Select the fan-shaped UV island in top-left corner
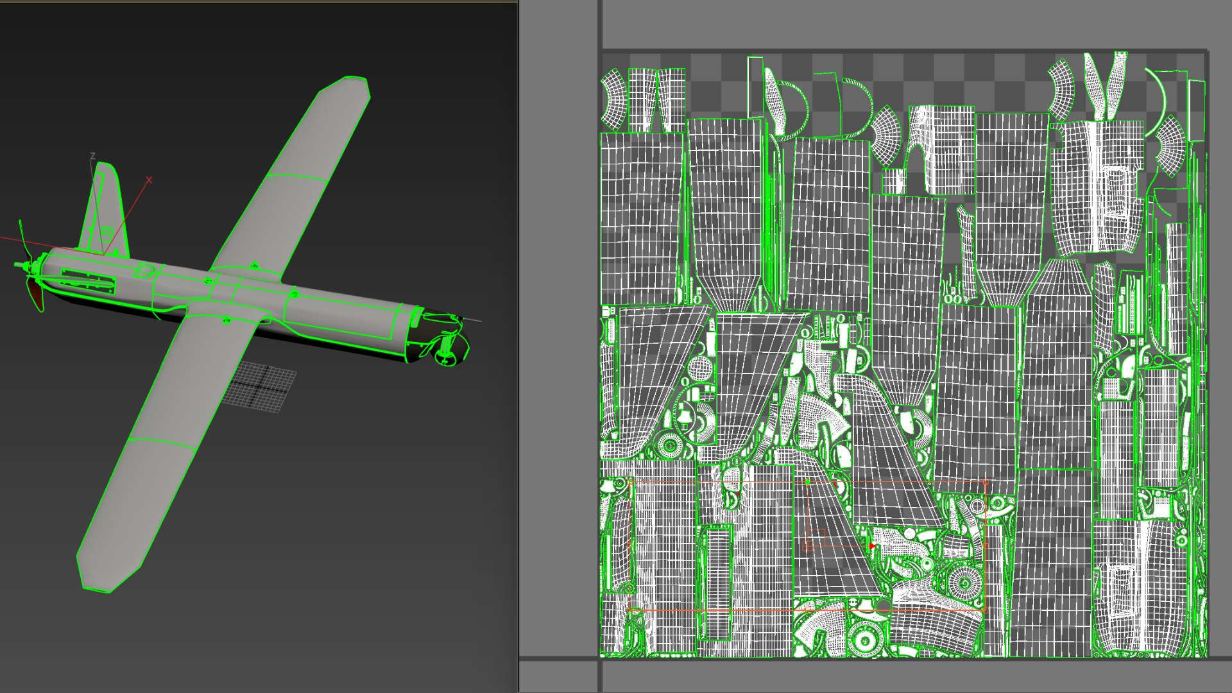 [x=613, y=99]
